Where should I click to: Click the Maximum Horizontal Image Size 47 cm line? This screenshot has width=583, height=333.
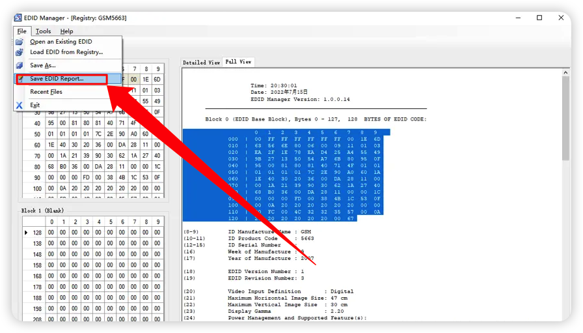click(288, 298)
